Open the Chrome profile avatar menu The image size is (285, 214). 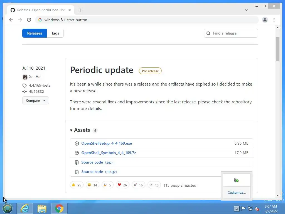pos(265,20)
